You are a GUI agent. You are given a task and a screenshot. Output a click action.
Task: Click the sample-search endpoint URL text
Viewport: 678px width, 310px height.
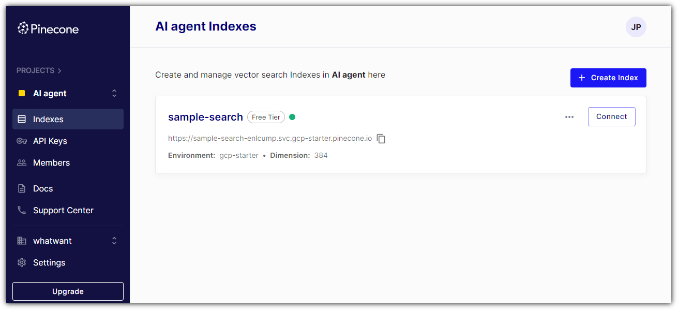(270, 139)
